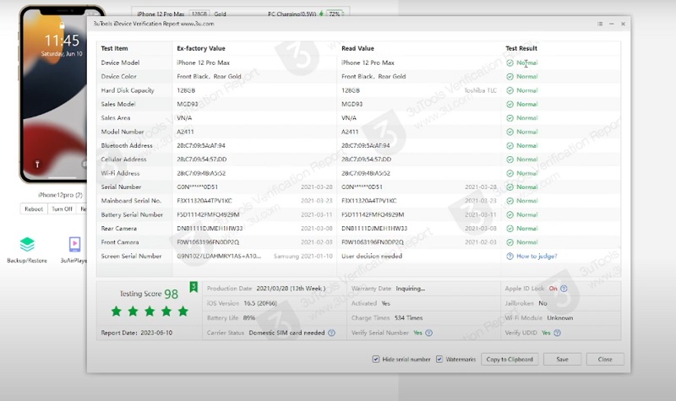The image size is (676, 401).
Task: Click the Test Result column header
Action: [x=521, y=49]
